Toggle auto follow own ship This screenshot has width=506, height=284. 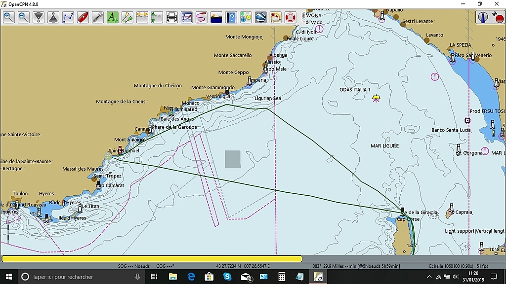[x=83, y=17]
